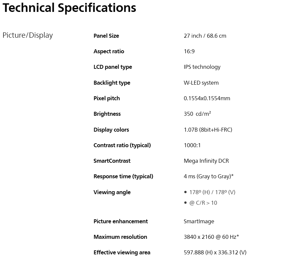This screenshot has height=257, width=306.
Task: Click the 0.1554x0.1554mm pixel pitch value
Action: 207,98
